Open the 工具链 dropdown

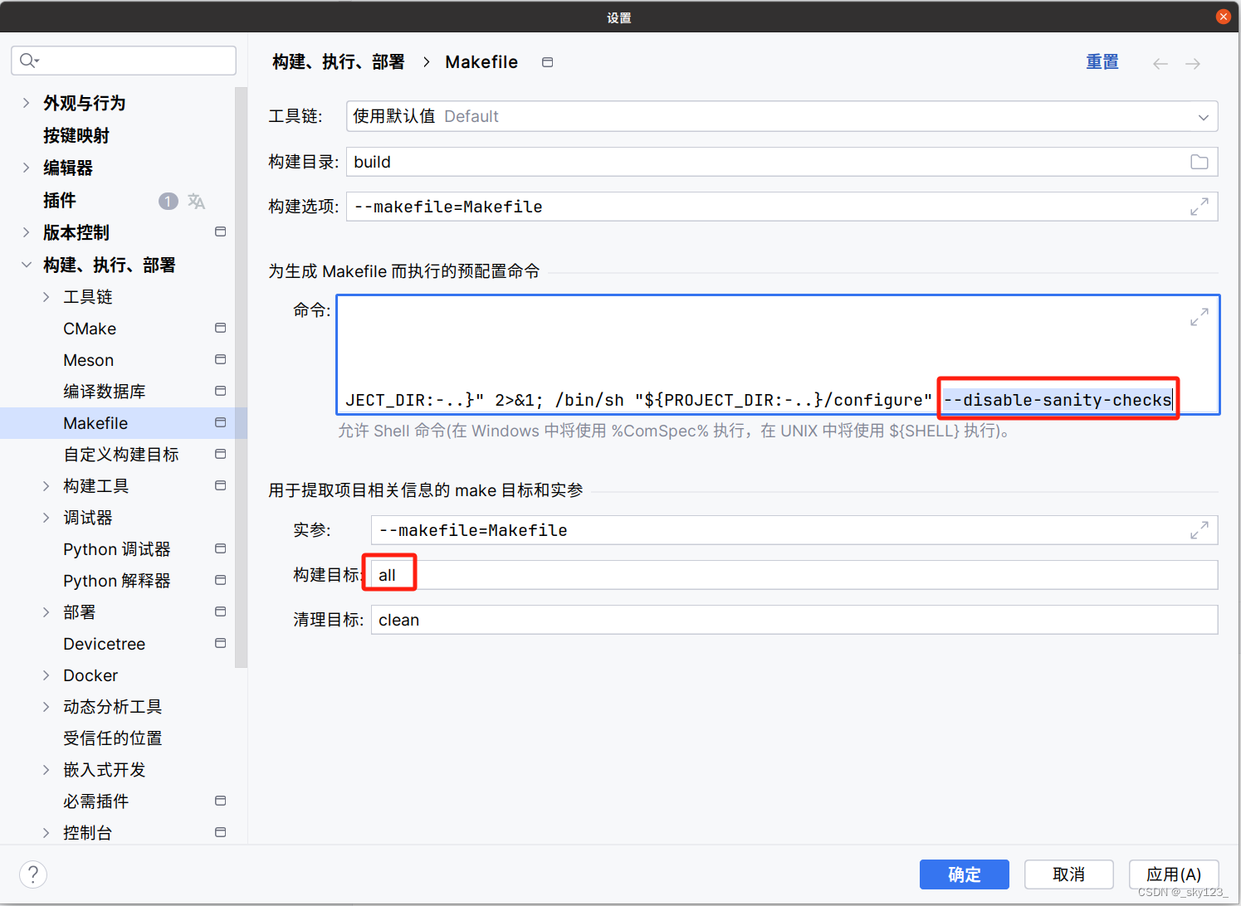tap(1203, 117)
